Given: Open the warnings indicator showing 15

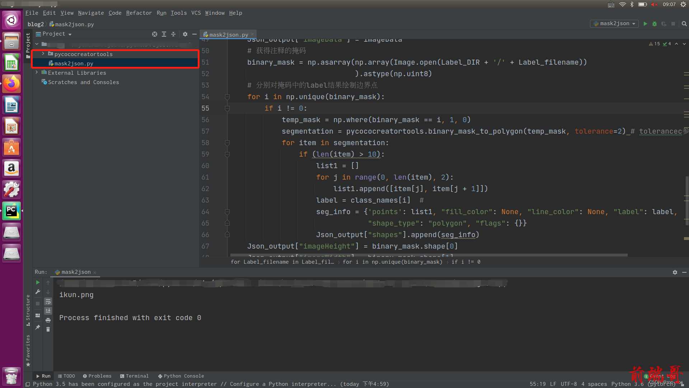Looking at the screenshot, I should point(654,44).
